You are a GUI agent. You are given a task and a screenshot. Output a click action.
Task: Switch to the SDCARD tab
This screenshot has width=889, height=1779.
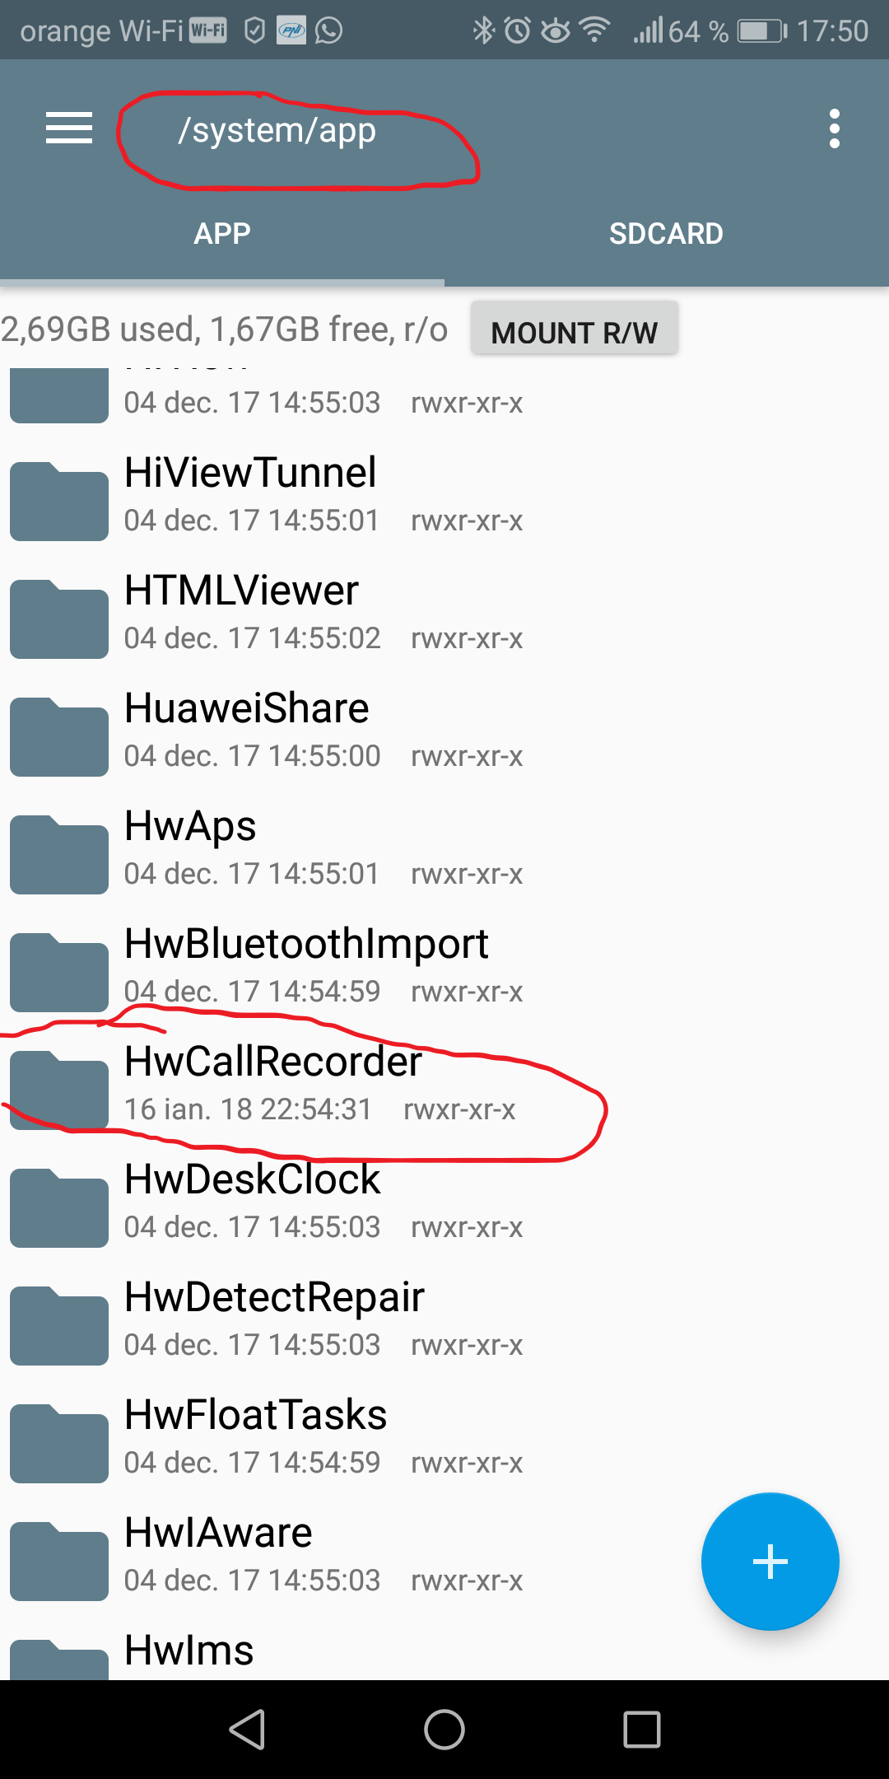click(x=667, y=234)
